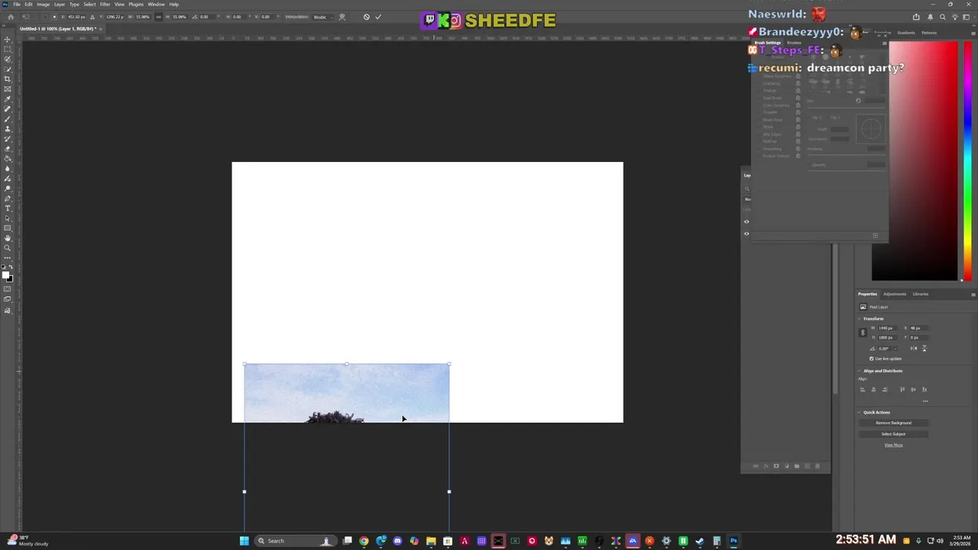Select the Rectangular Marquee tool
The height and width of the screenshot is (550, 978).
[8, 49]
